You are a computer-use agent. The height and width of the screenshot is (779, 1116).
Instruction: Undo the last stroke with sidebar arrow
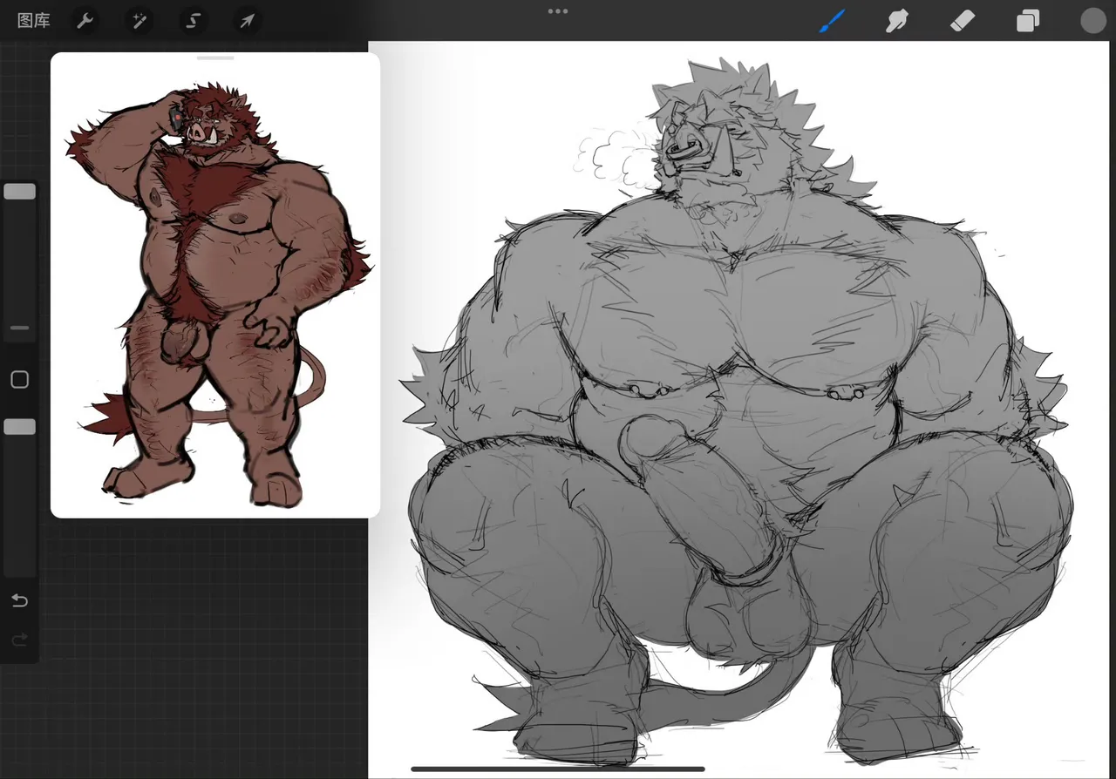click(19, 600)
